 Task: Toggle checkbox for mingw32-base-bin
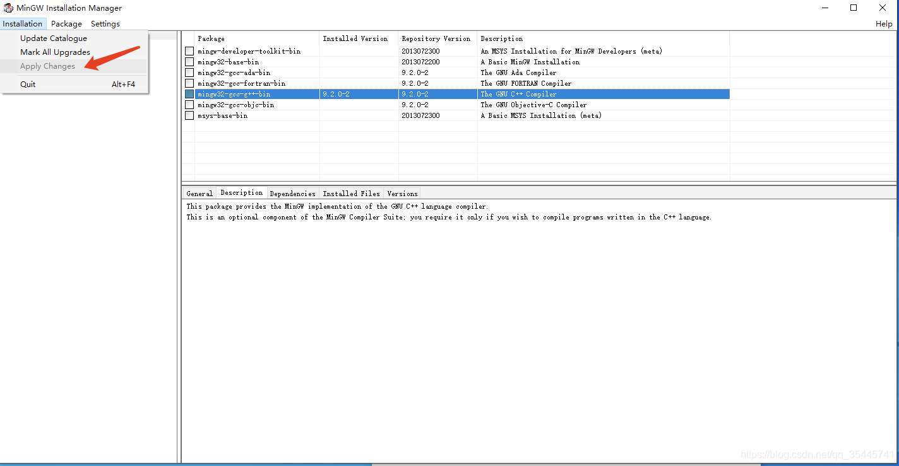(x=189, y=62)
